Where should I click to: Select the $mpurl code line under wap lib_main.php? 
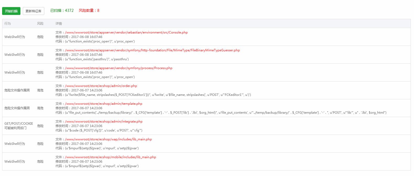97,148
